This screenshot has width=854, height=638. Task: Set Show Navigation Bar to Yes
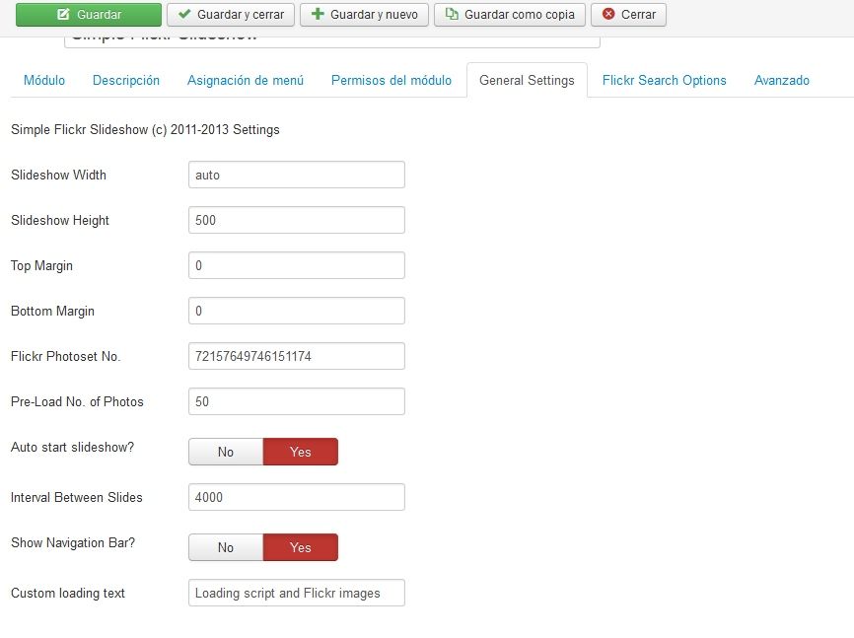click(301, 547)
